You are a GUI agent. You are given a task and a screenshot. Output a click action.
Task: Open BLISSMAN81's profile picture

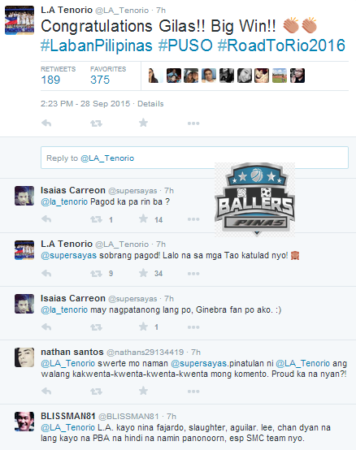click(24, 422)
